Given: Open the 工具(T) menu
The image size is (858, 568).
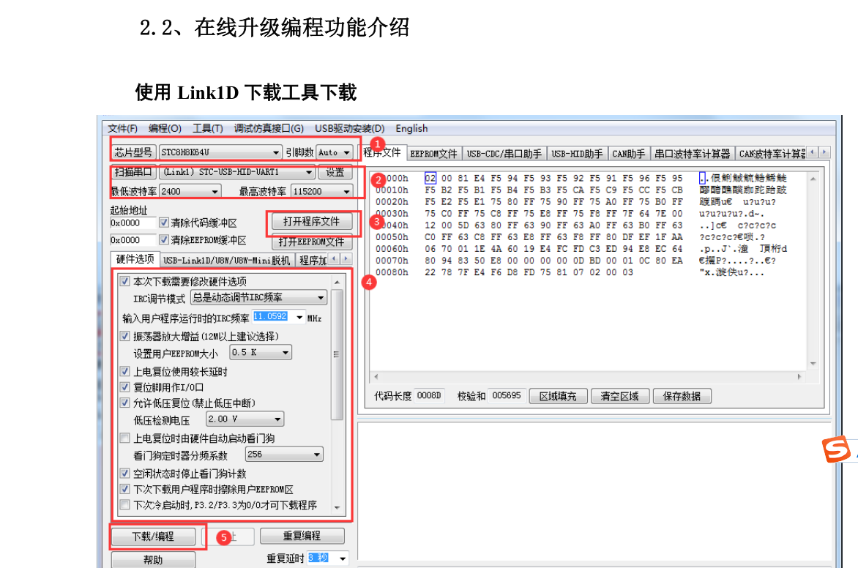Looking at the screenshot, I should point(207,128).
